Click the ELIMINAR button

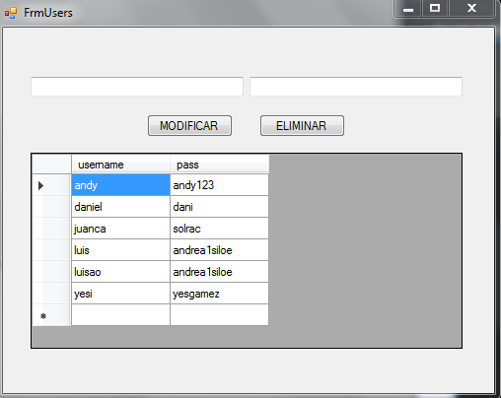coord(302,125)
